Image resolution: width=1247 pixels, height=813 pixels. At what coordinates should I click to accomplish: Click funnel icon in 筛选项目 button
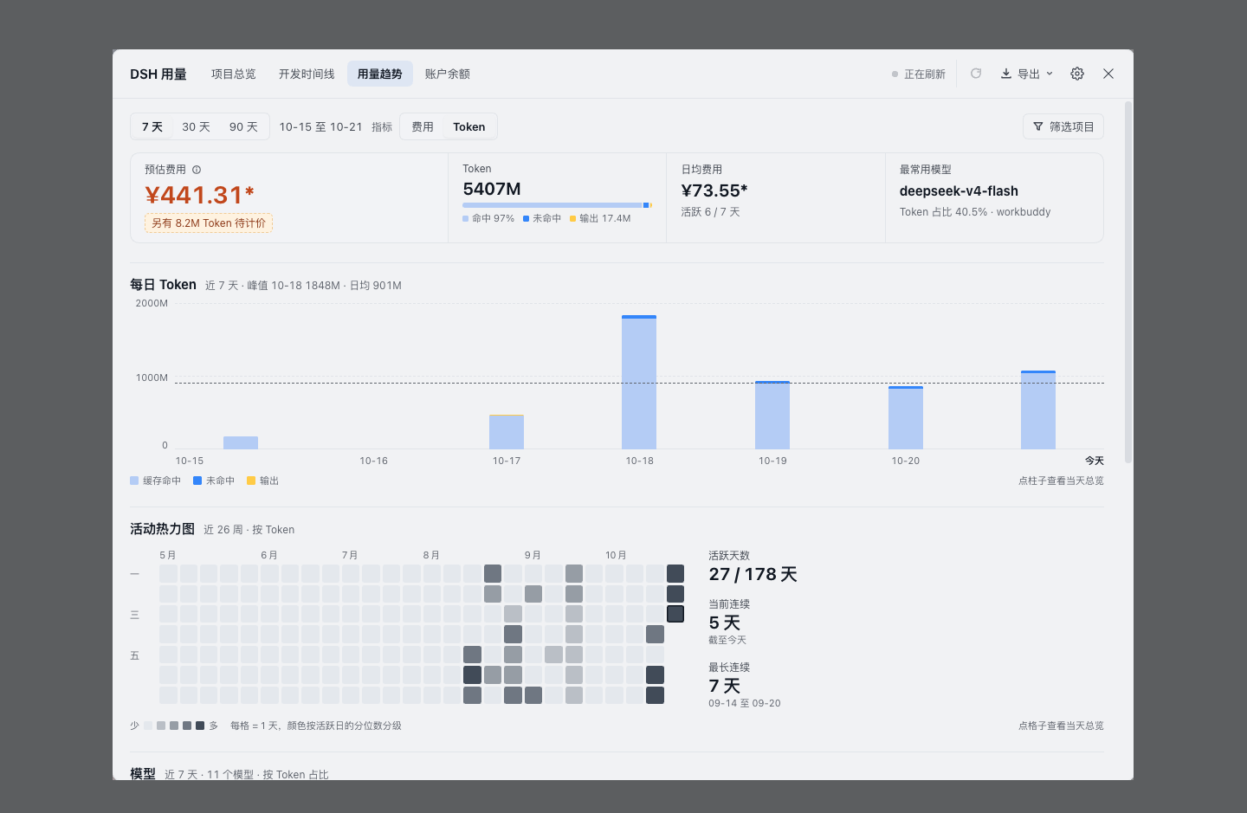coord(1038,126)
